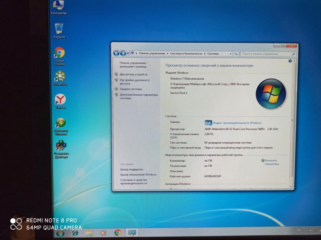
Task: Open 'Диспетчер устройств' in left panel
Action: (133, 74)
